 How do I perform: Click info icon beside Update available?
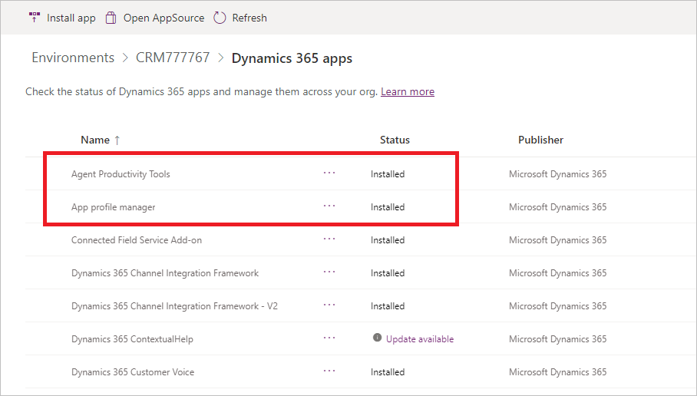point(377,338)
